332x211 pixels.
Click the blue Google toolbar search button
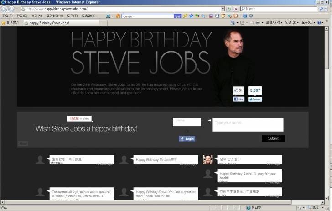pos(177,16)
